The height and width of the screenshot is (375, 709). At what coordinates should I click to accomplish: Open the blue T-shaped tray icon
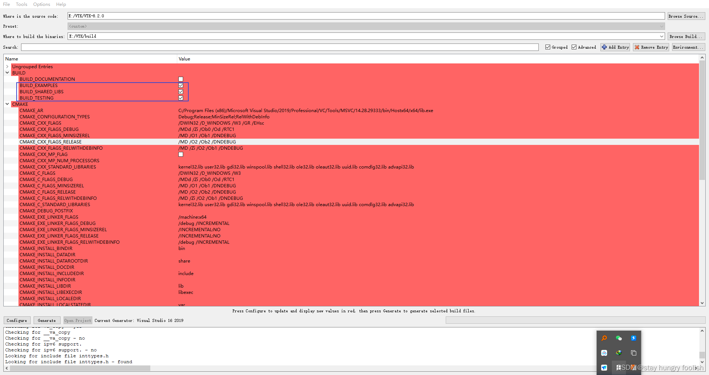click(x=604, y=368)
